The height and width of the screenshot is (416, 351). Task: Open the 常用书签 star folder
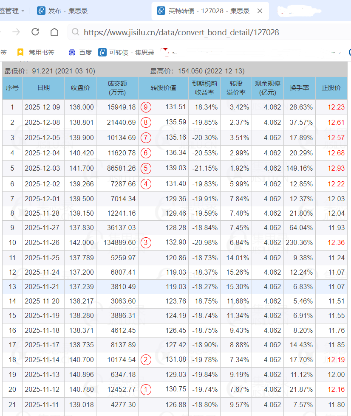click(36, 52)
